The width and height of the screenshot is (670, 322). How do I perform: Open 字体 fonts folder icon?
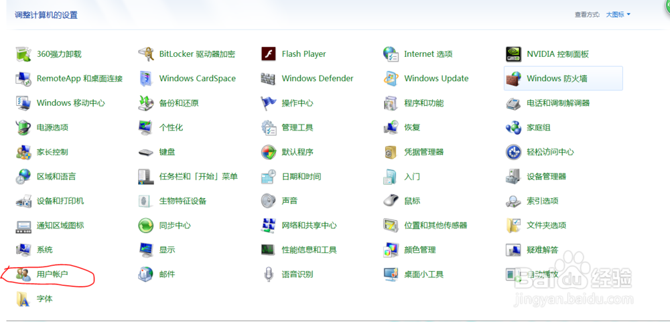(23, 299)
